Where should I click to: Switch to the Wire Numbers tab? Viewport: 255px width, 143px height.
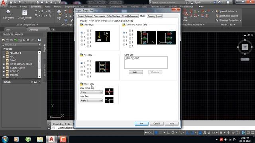[x=113, y=16]
